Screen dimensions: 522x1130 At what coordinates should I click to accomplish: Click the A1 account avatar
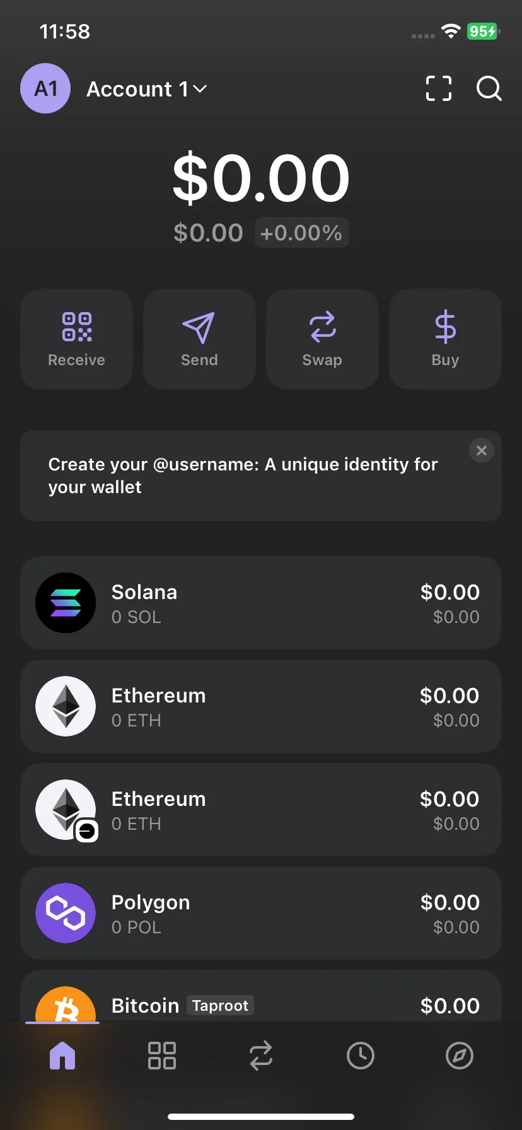coord(45,88)
